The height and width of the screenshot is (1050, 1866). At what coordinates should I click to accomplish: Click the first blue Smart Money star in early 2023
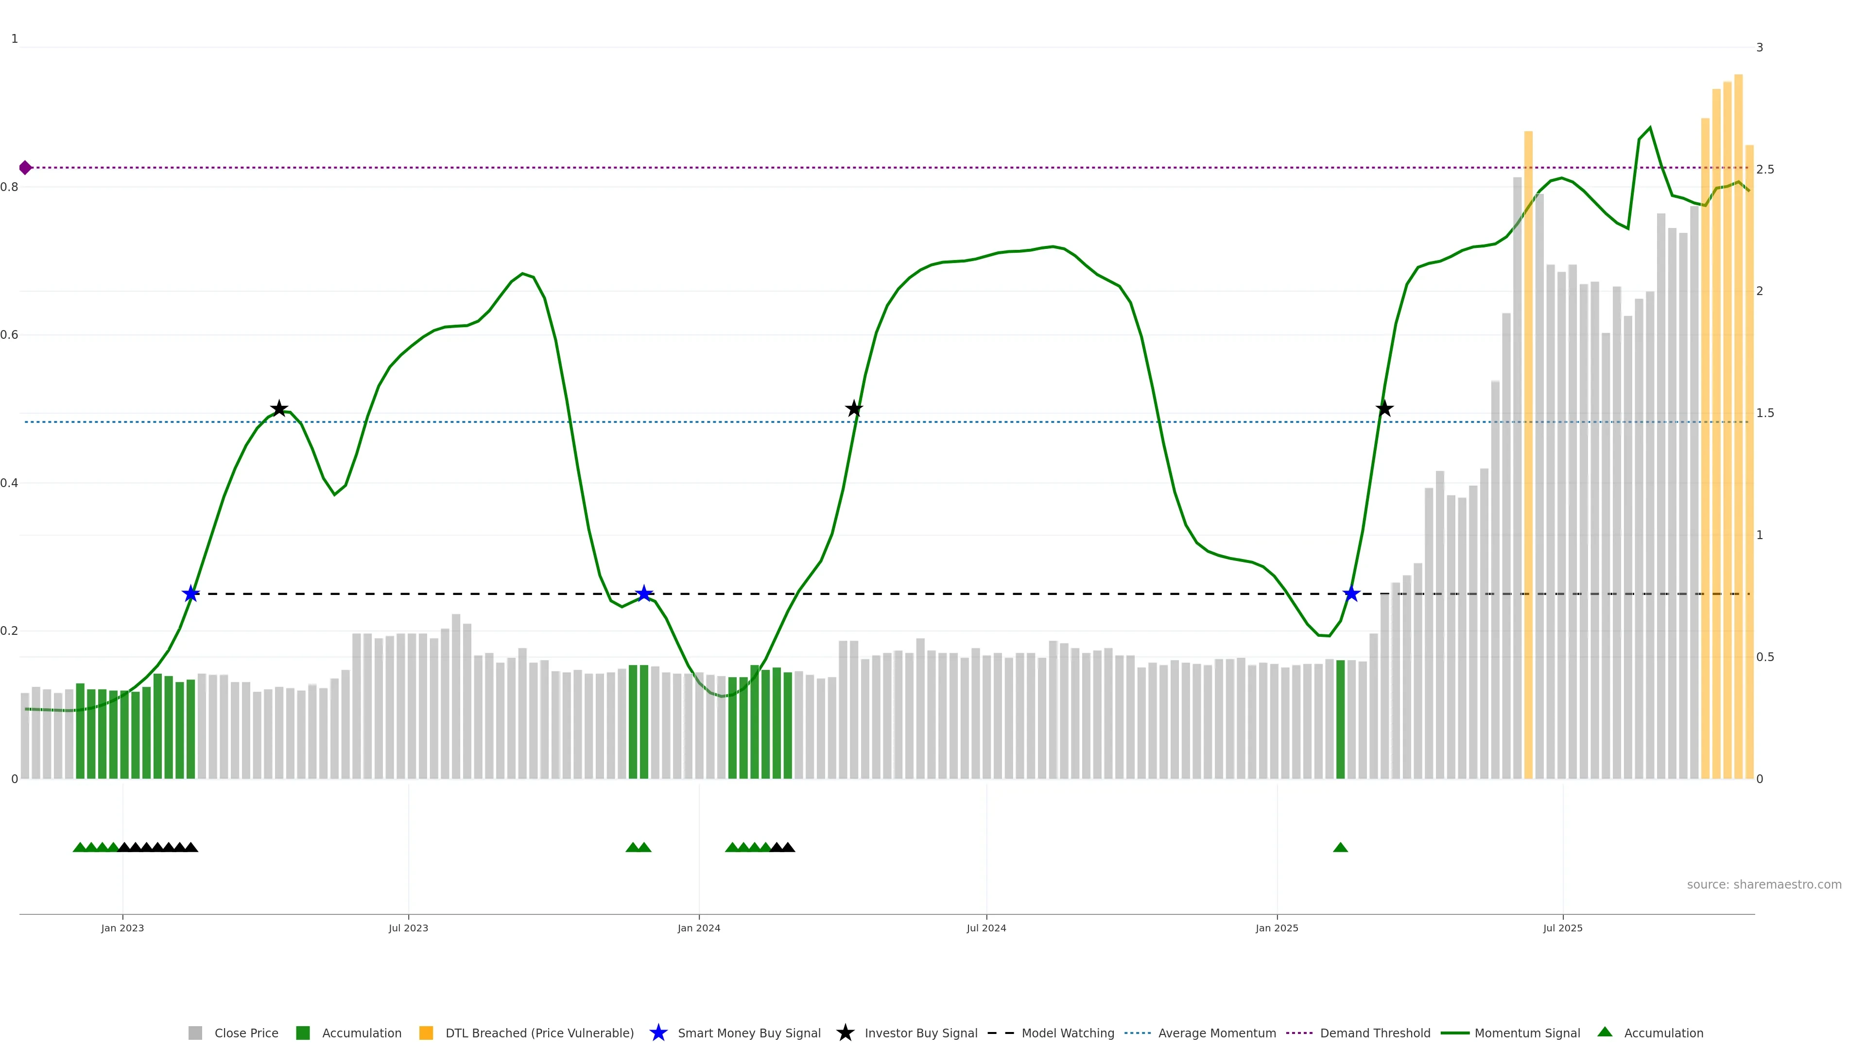(x=190, y=594)
